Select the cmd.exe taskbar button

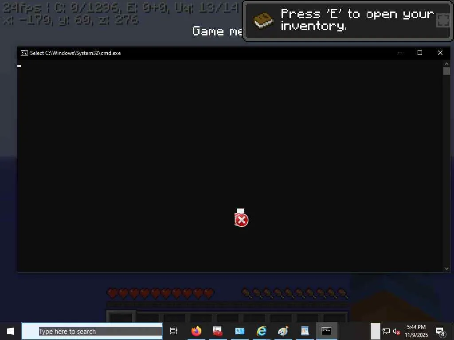click(x=326, y=331)
